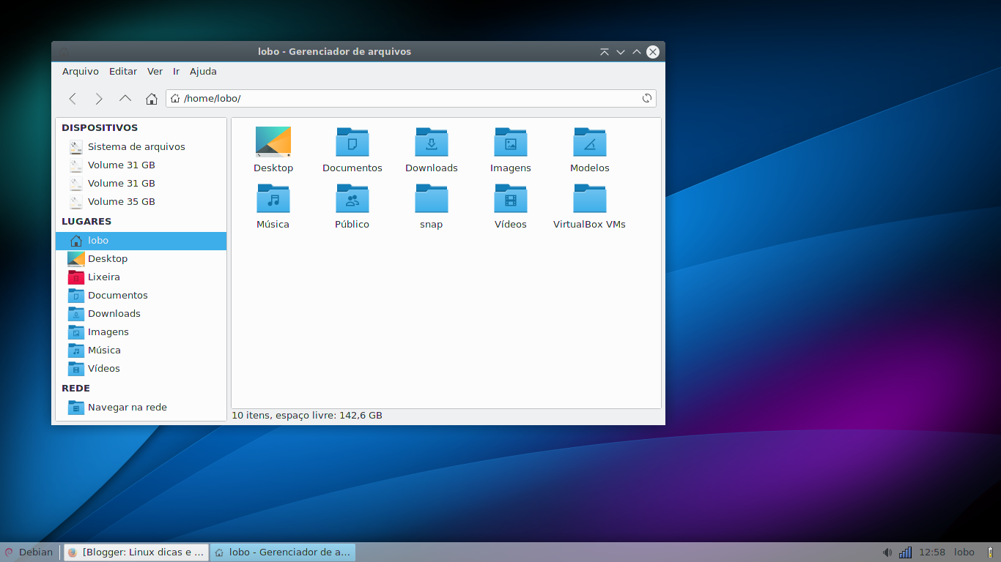Click the home icon in the toolbar
This screenshot has height=562, width=1001.
pos(151,98)
